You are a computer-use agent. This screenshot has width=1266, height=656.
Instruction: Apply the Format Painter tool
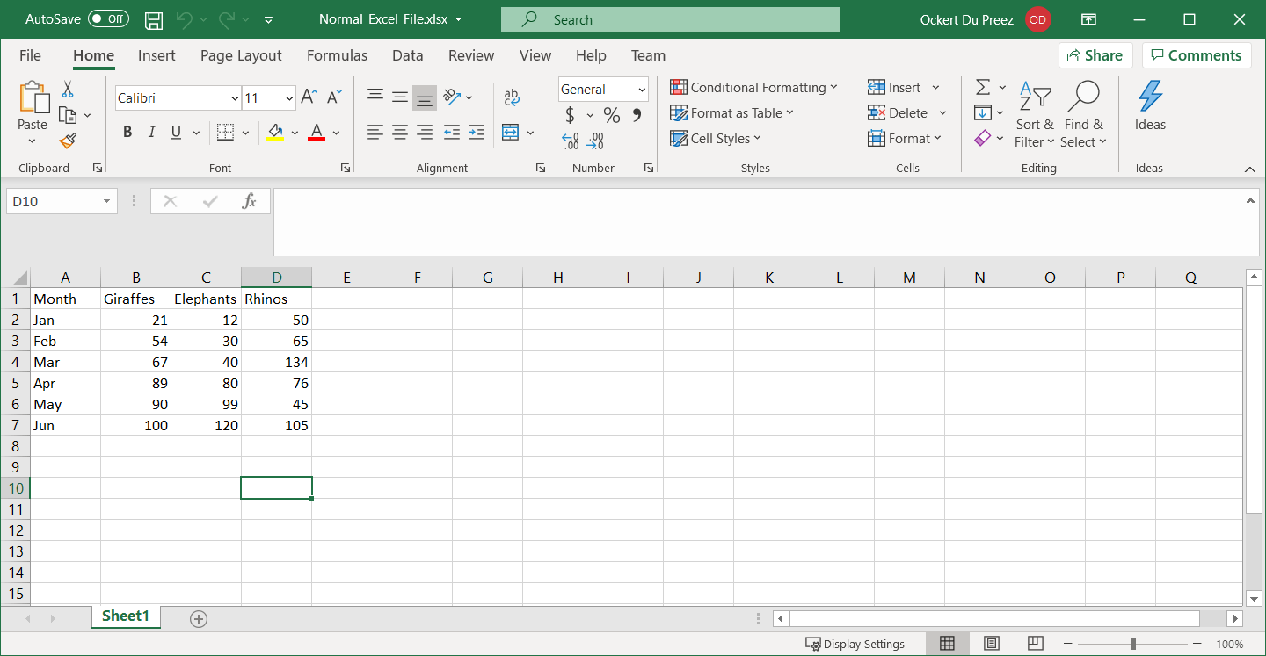pyautogui.click(x=66, y=141)
